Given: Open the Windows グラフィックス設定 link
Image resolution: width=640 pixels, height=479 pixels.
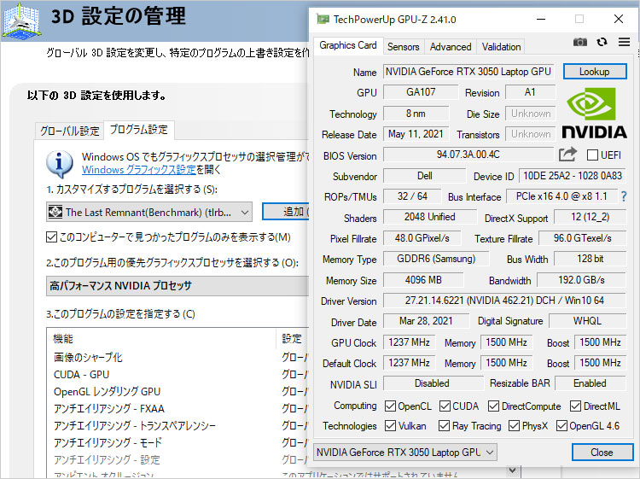Looking at the screenshot, I should 139,169.
